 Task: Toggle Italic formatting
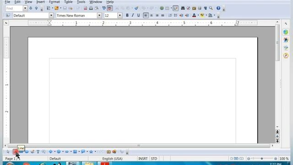(x=133, y=16)
